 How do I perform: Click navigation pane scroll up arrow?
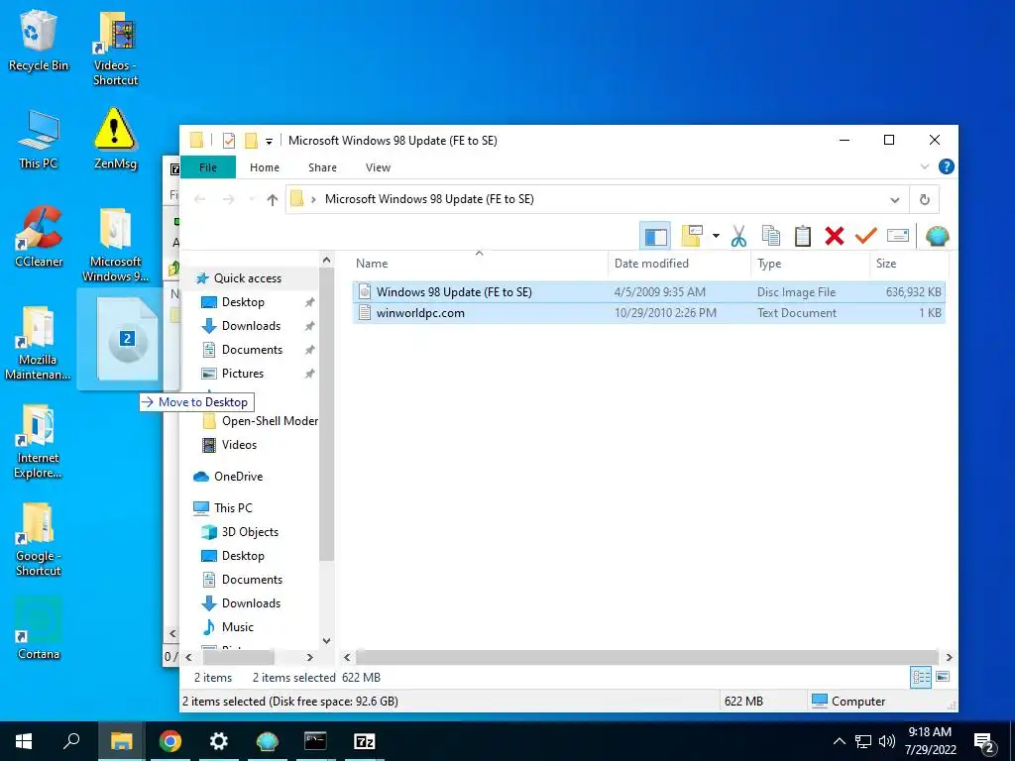click(x=327, y=261)
